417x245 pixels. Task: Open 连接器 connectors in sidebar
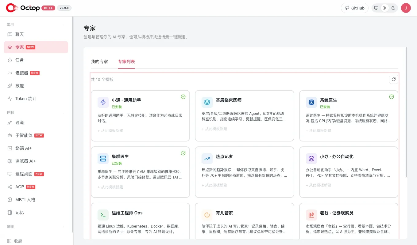(36, 73)
